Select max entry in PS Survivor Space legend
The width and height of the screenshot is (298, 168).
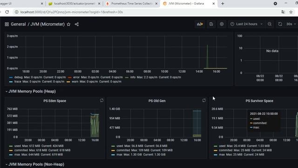[222, 154]
